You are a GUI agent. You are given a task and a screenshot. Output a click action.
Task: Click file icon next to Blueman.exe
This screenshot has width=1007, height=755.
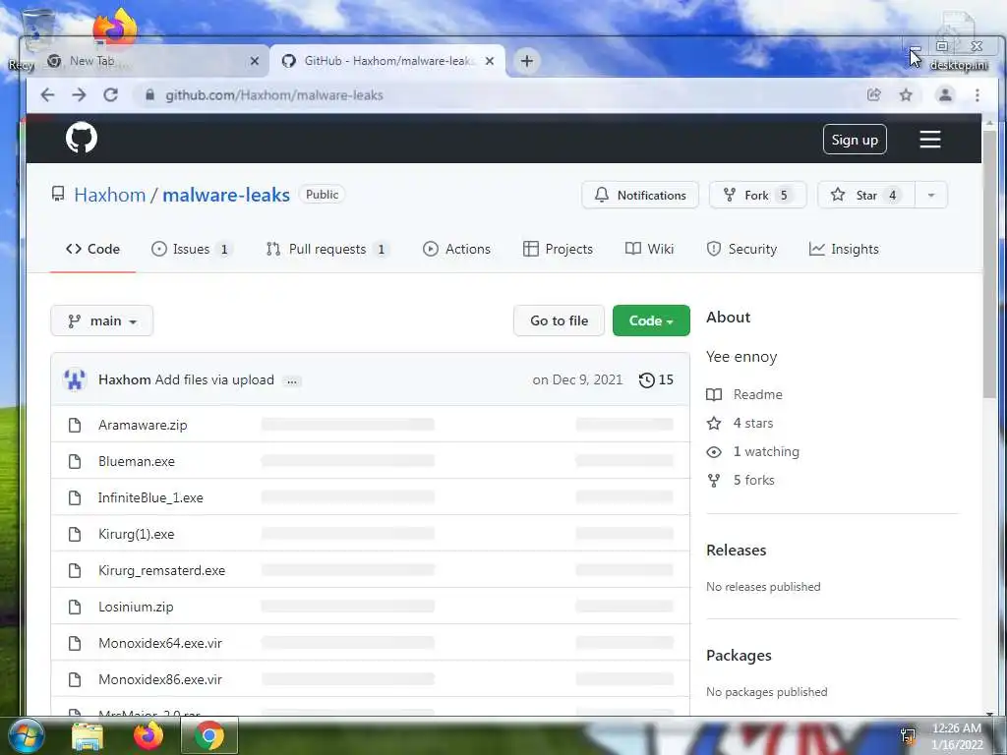click(x=75, y=462)
